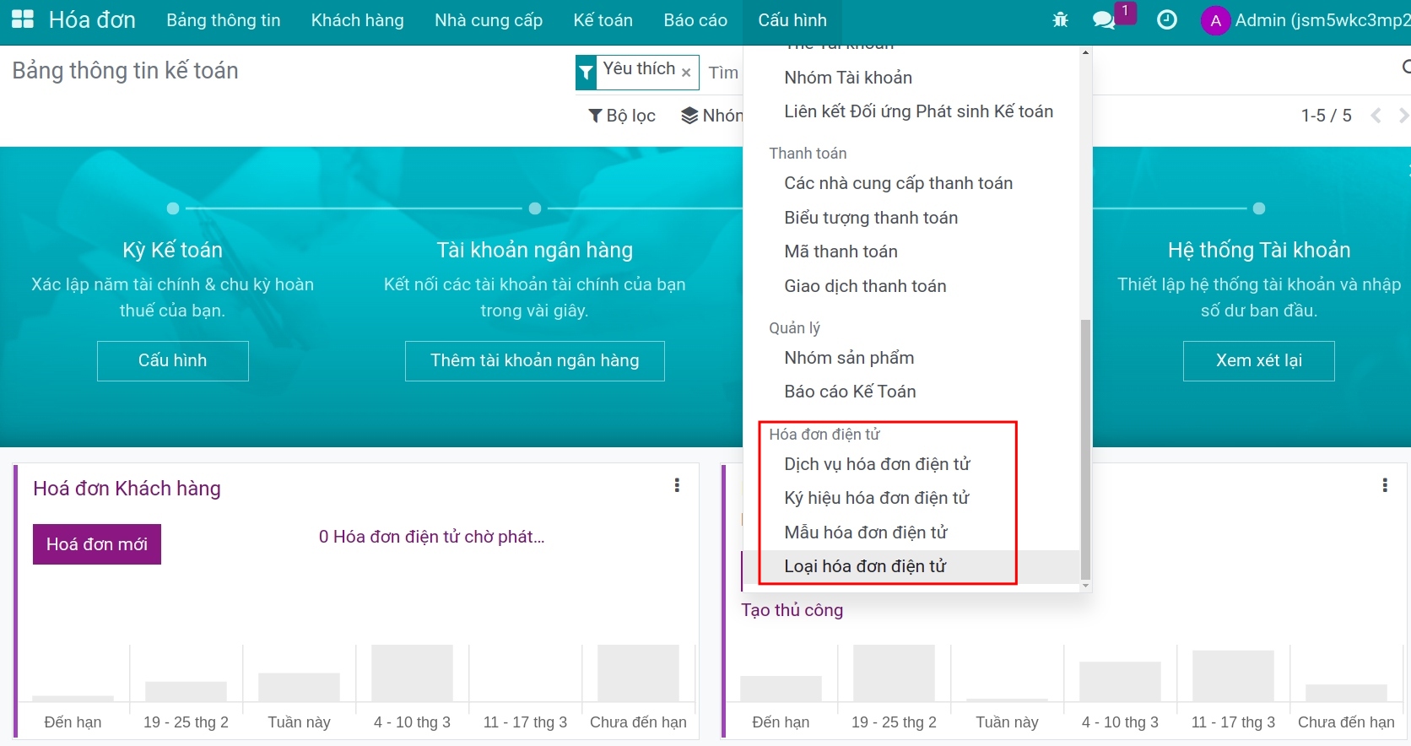This screenshot has height=746, width=1411.
Task: Click the Tạo thủ công link
Action: [792, 610]
